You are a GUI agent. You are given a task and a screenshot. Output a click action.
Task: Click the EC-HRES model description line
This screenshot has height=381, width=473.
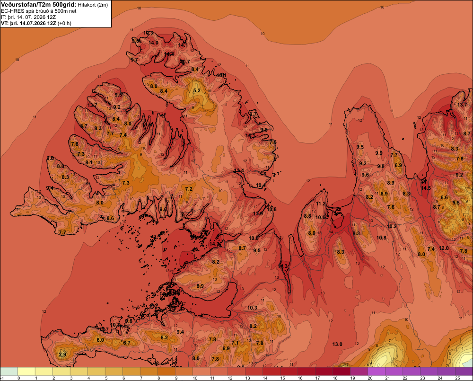coord(39,11)
